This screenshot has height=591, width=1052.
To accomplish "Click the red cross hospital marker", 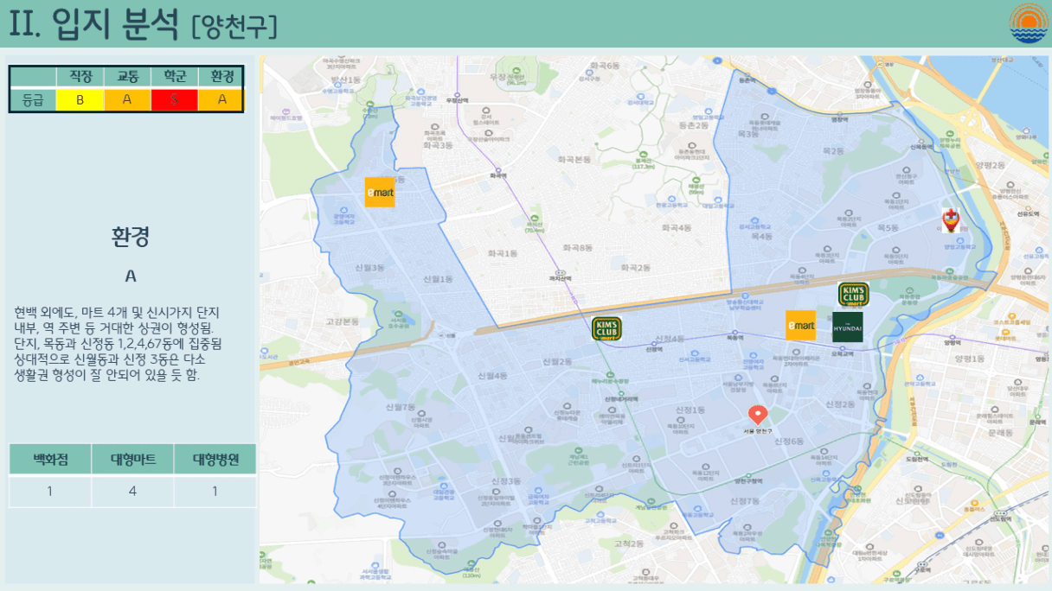I will tap(951, 219).
